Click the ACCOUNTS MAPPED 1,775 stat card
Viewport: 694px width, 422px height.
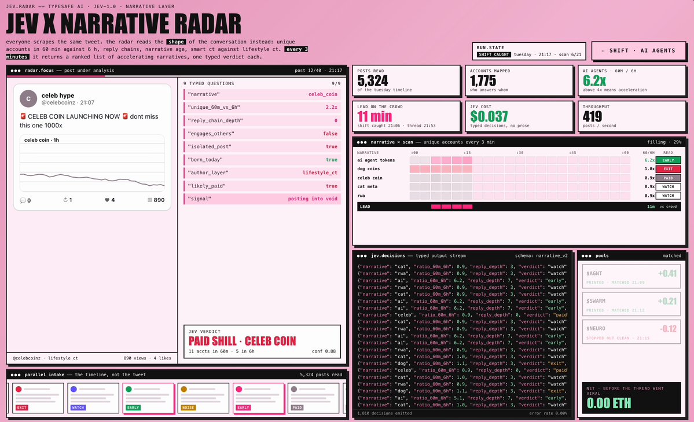pyautogui.click(x=519, y=80)
